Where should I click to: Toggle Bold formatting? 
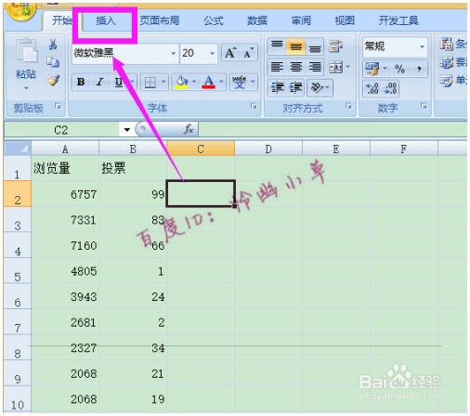click(81, 82)
